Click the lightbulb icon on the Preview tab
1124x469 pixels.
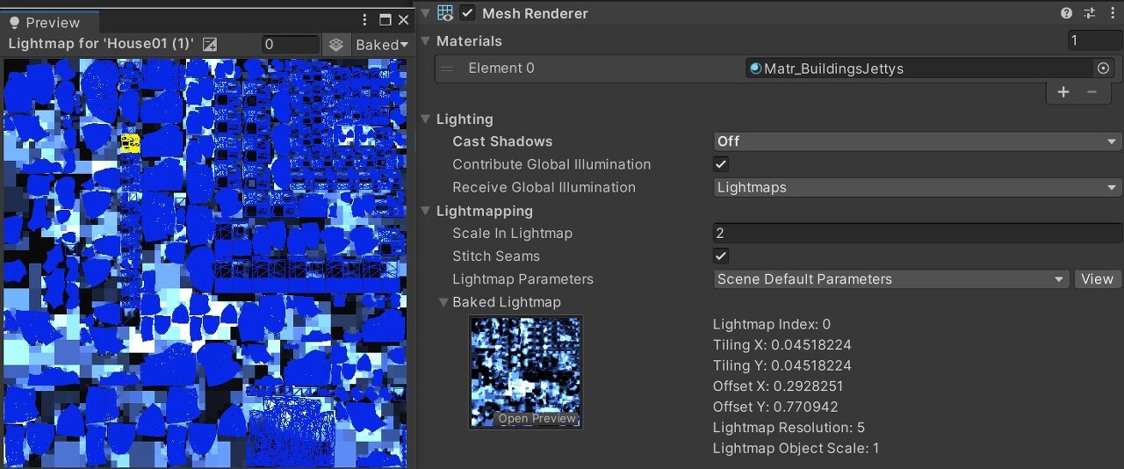14,22
